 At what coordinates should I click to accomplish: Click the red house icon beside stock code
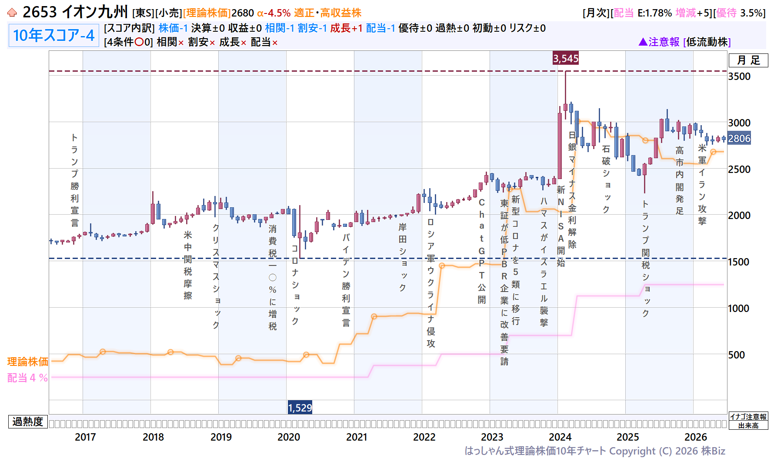point(12,13)
